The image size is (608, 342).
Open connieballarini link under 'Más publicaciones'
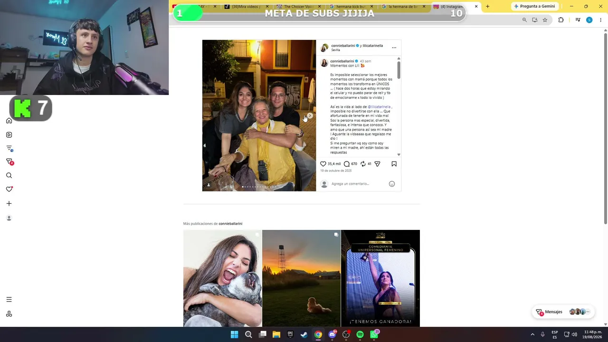tap(230, 224)
